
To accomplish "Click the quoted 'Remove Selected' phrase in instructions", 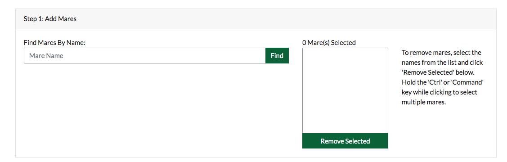I will pyautogui.click(x=422, y=72).
